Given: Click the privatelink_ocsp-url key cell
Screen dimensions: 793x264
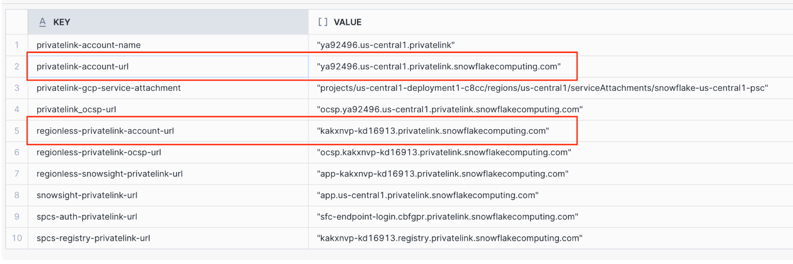Looking at the screenshot, I should tap(76, 109).
